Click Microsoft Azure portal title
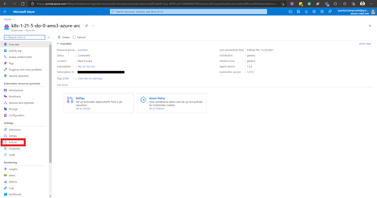The width and height of the screenshot is (377, 198). pos(24,12)
